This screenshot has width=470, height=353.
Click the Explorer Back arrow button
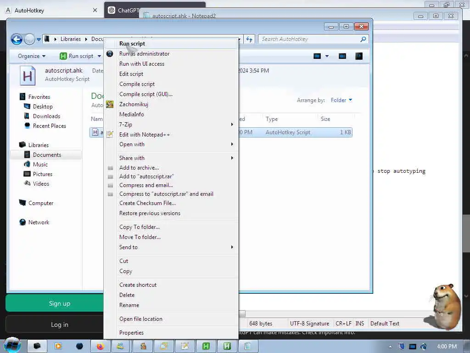[17, 40]
